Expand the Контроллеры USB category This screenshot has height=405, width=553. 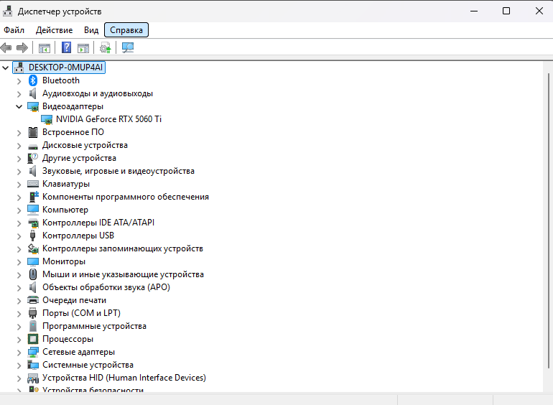[x=19, y=236]
